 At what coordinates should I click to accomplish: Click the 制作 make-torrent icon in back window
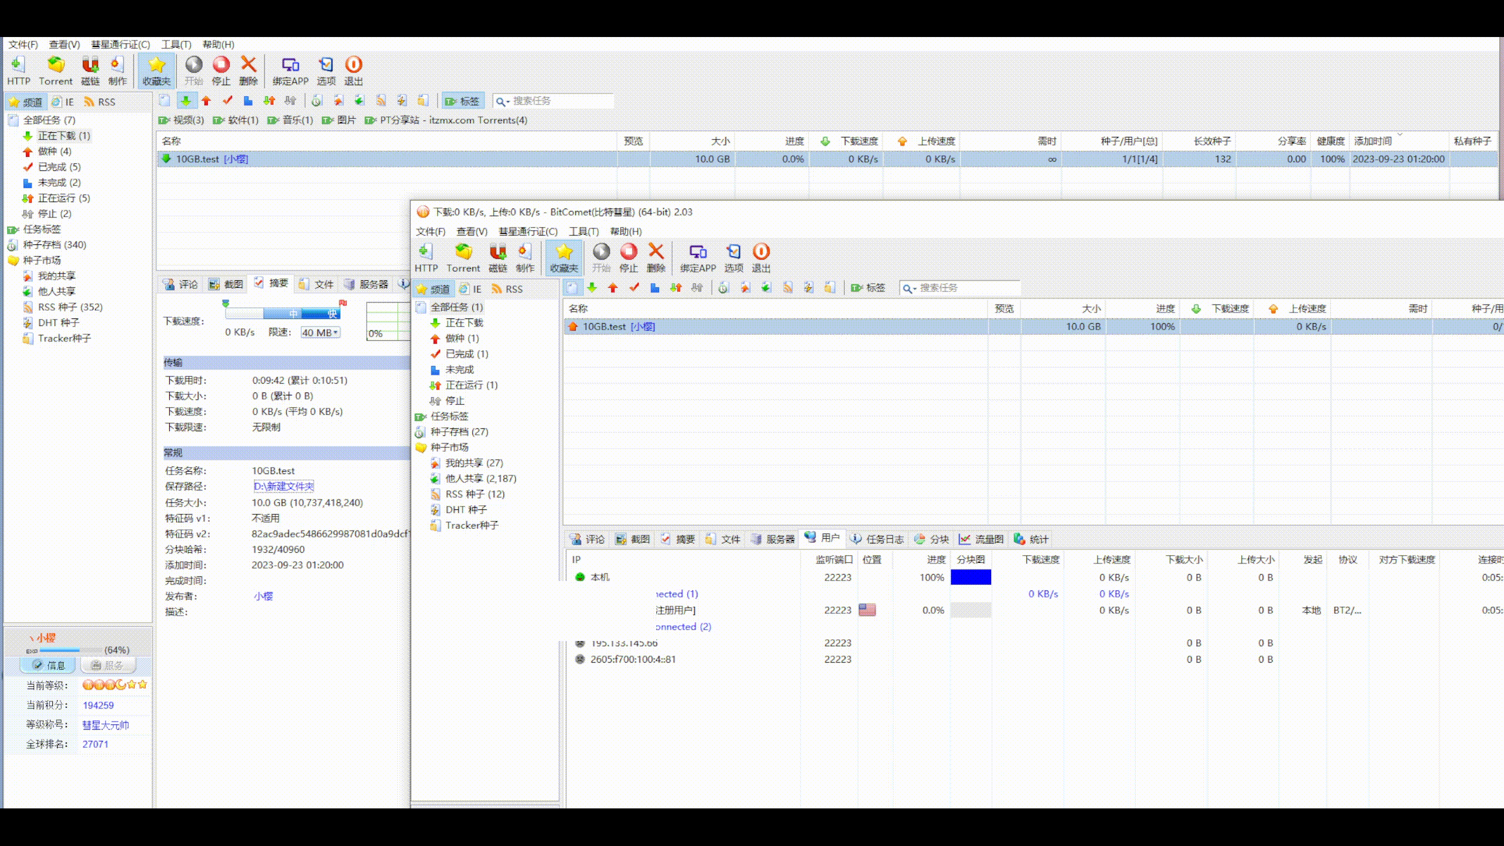click(117, 70)
